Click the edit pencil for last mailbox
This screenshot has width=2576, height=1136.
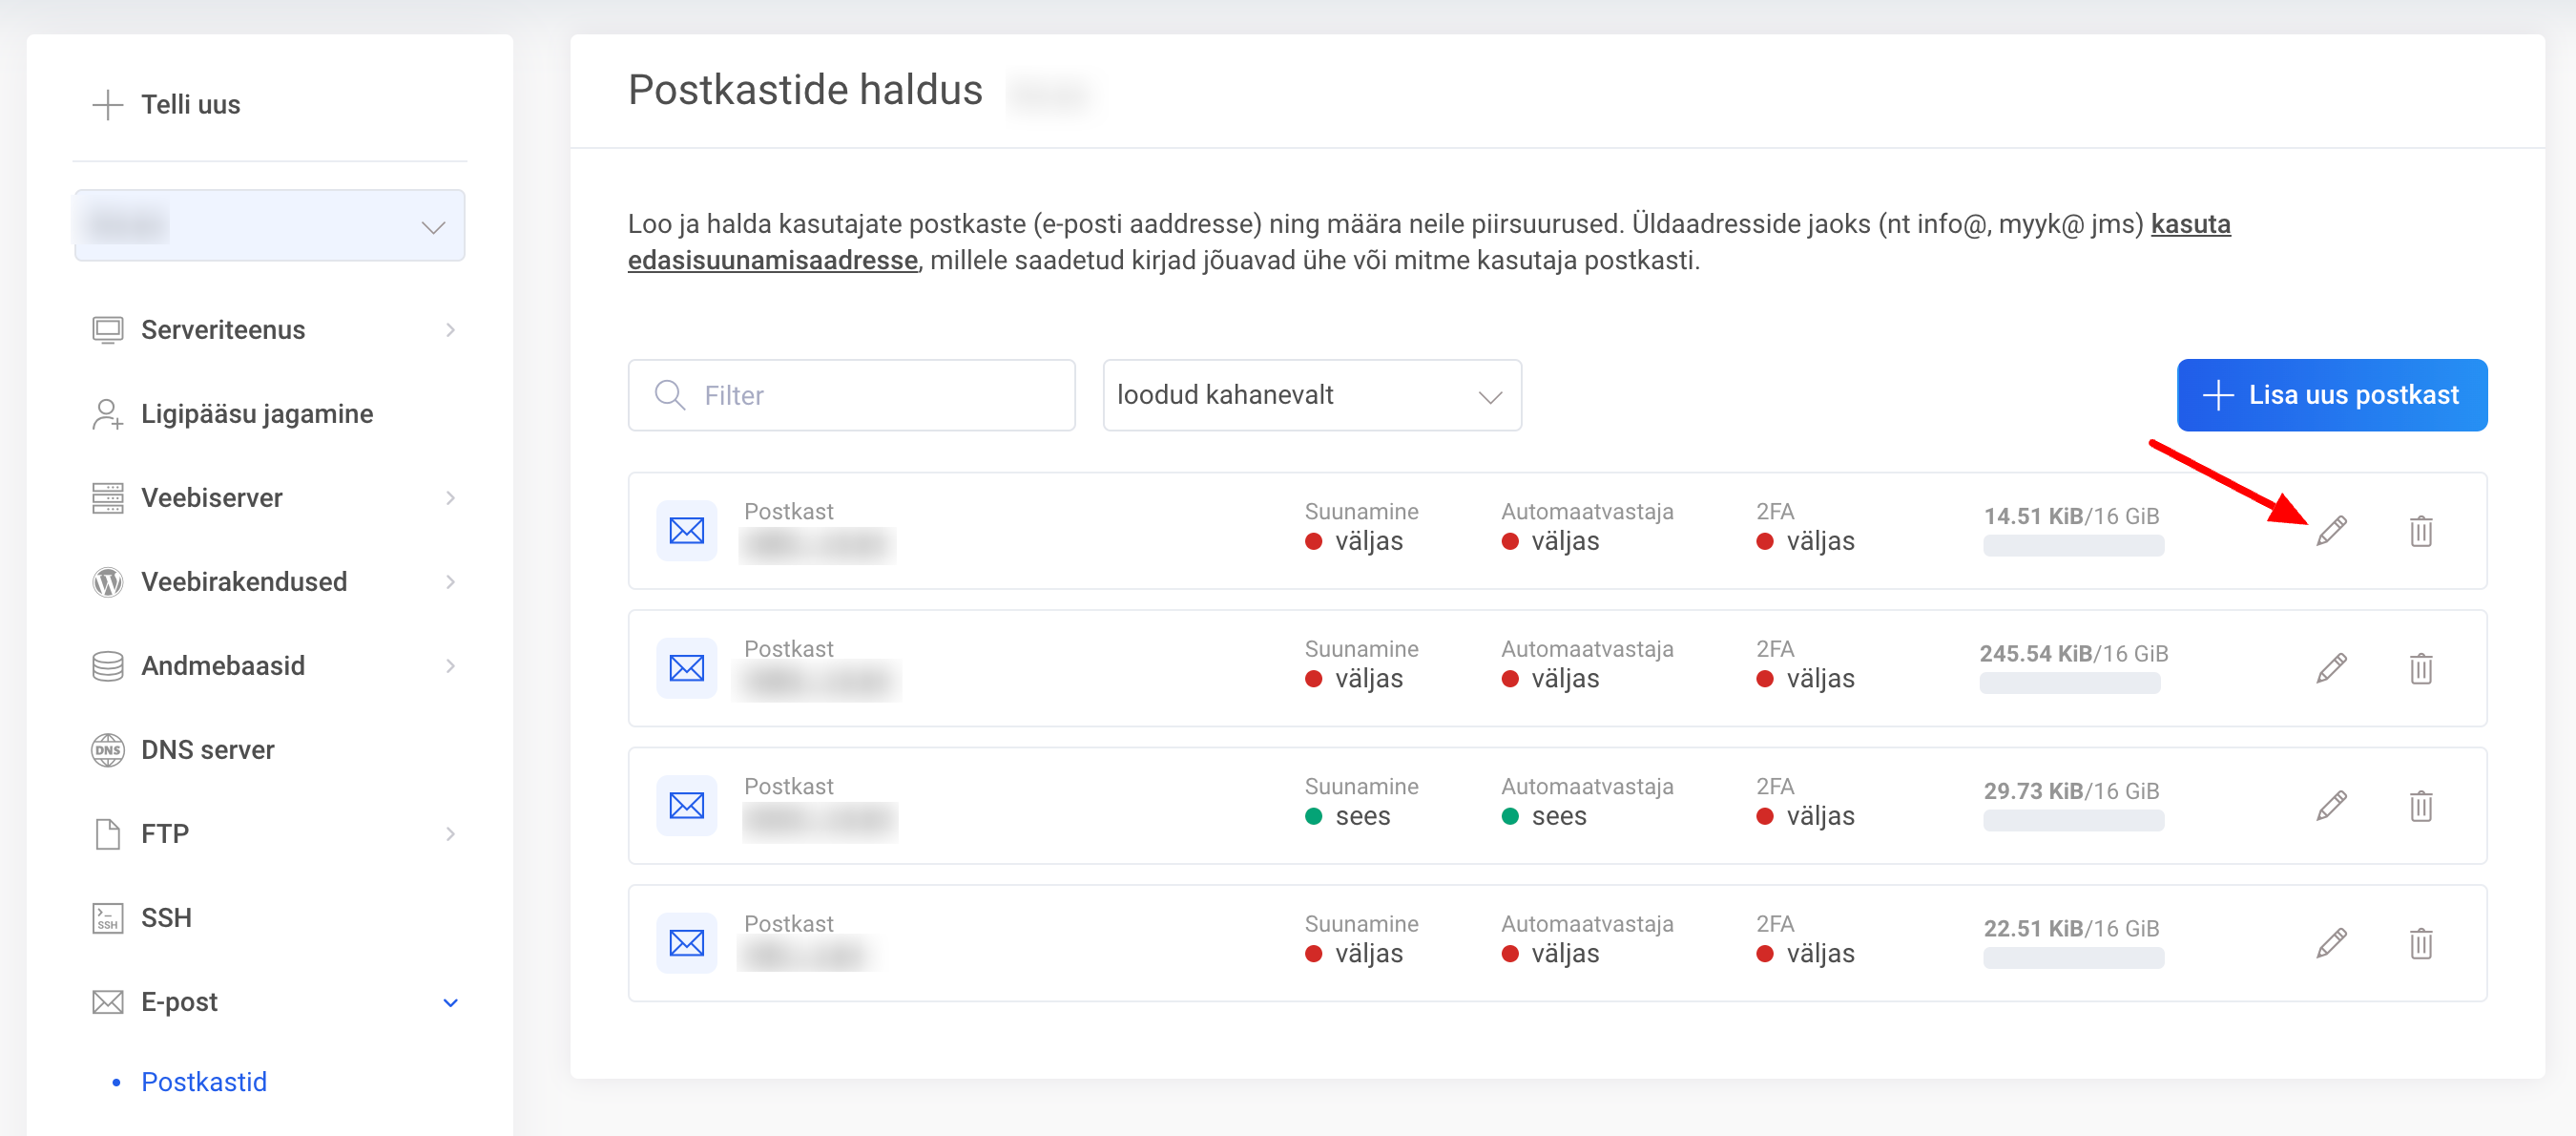[2331, 943]
